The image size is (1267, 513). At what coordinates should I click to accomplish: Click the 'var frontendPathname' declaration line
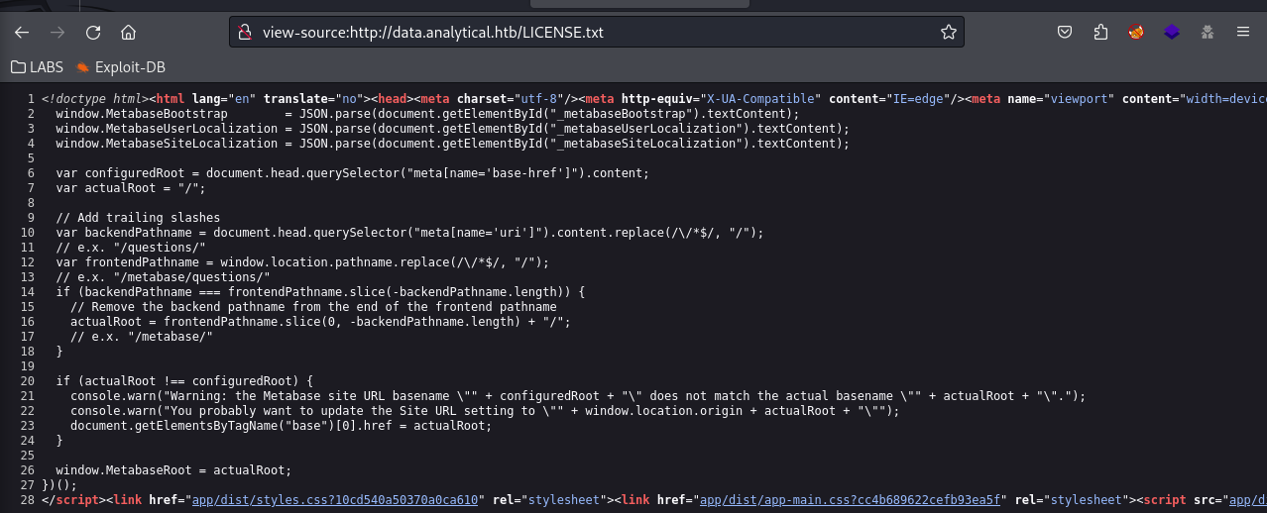click(x=302, y=261)
